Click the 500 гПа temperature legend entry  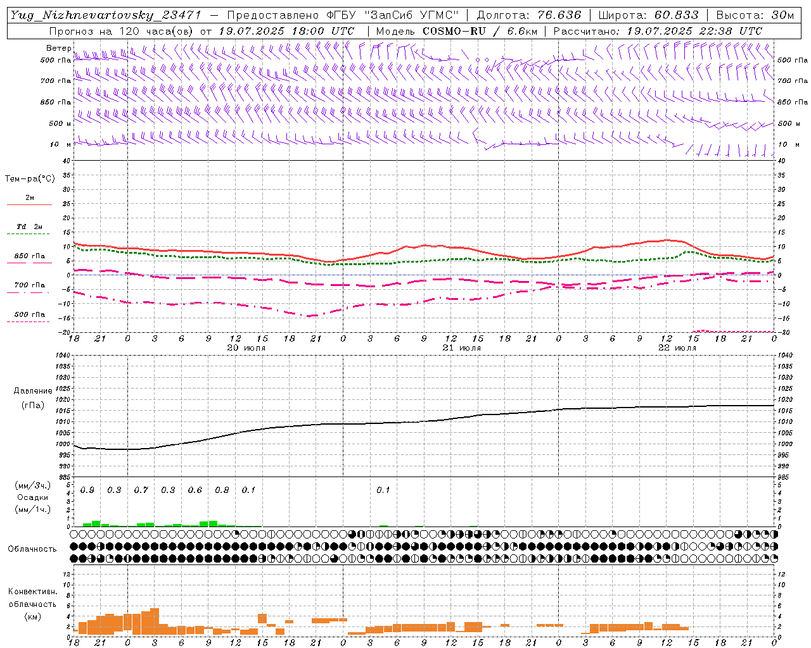(30, 314)
